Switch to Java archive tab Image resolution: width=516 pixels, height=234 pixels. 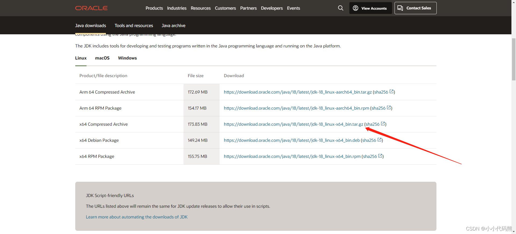coord(174,25)
